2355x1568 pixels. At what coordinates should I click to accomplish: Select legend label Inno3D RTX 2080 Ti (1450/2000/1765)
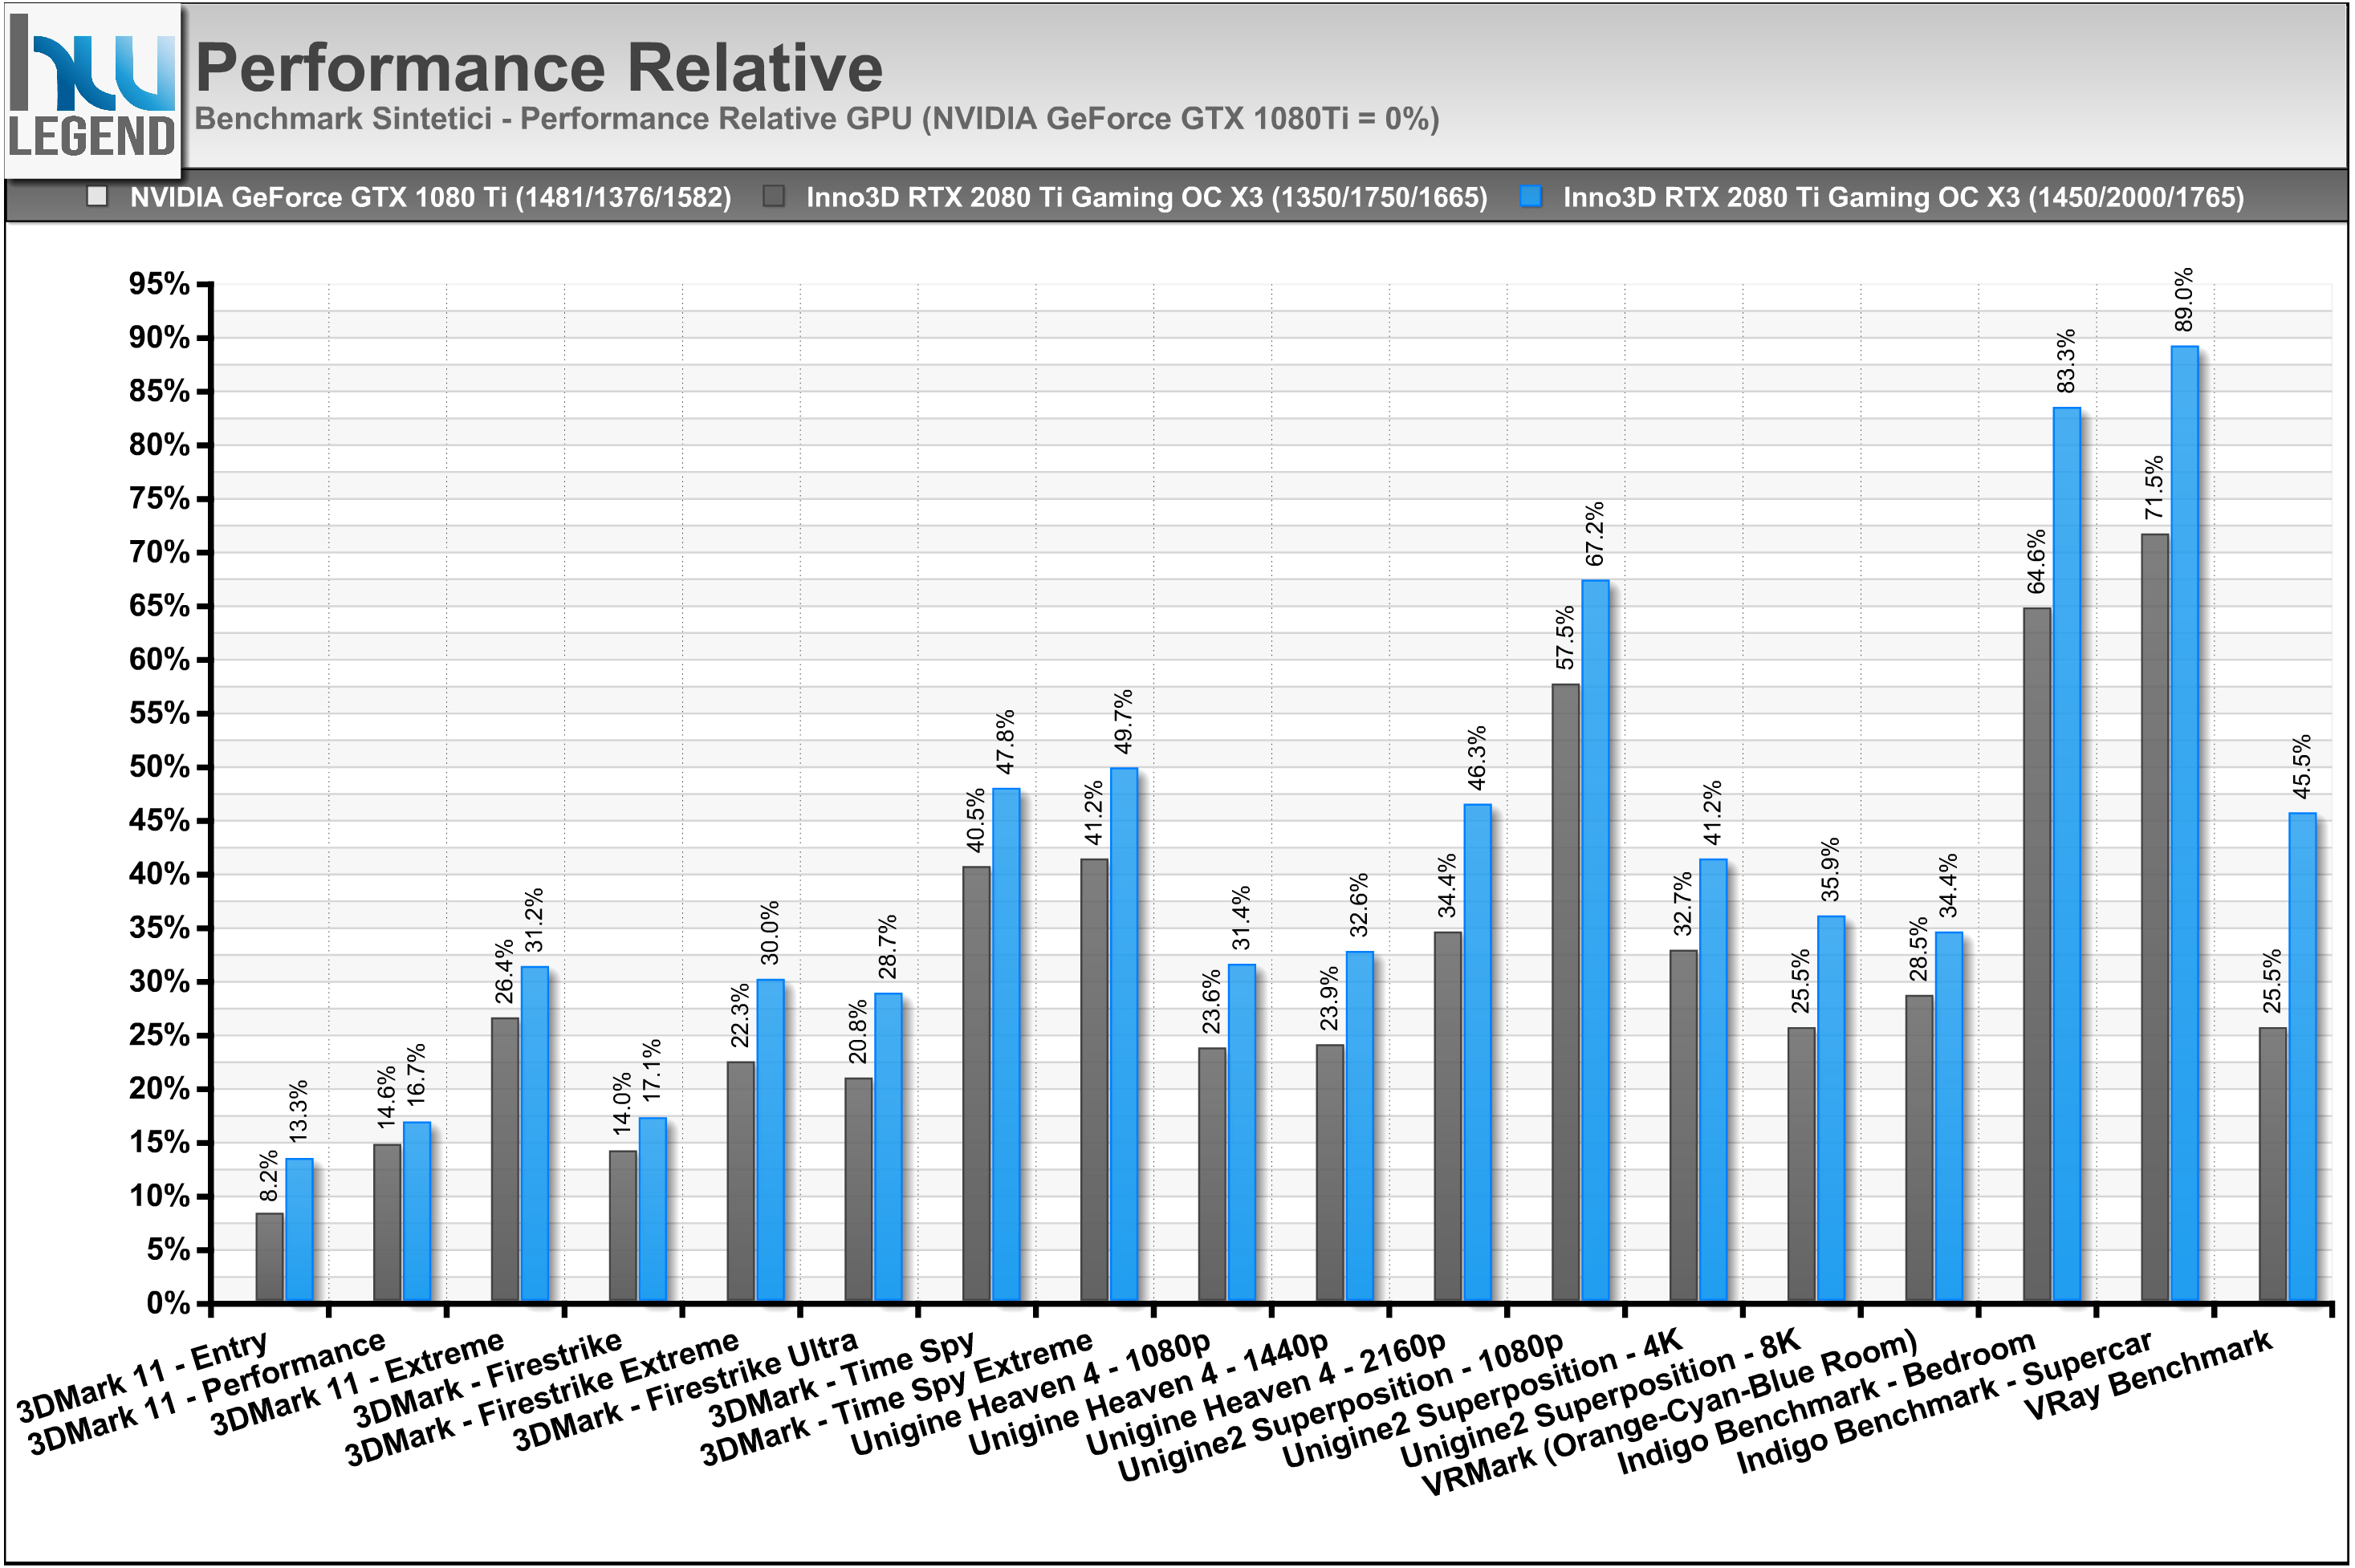tap(1903, 197)
